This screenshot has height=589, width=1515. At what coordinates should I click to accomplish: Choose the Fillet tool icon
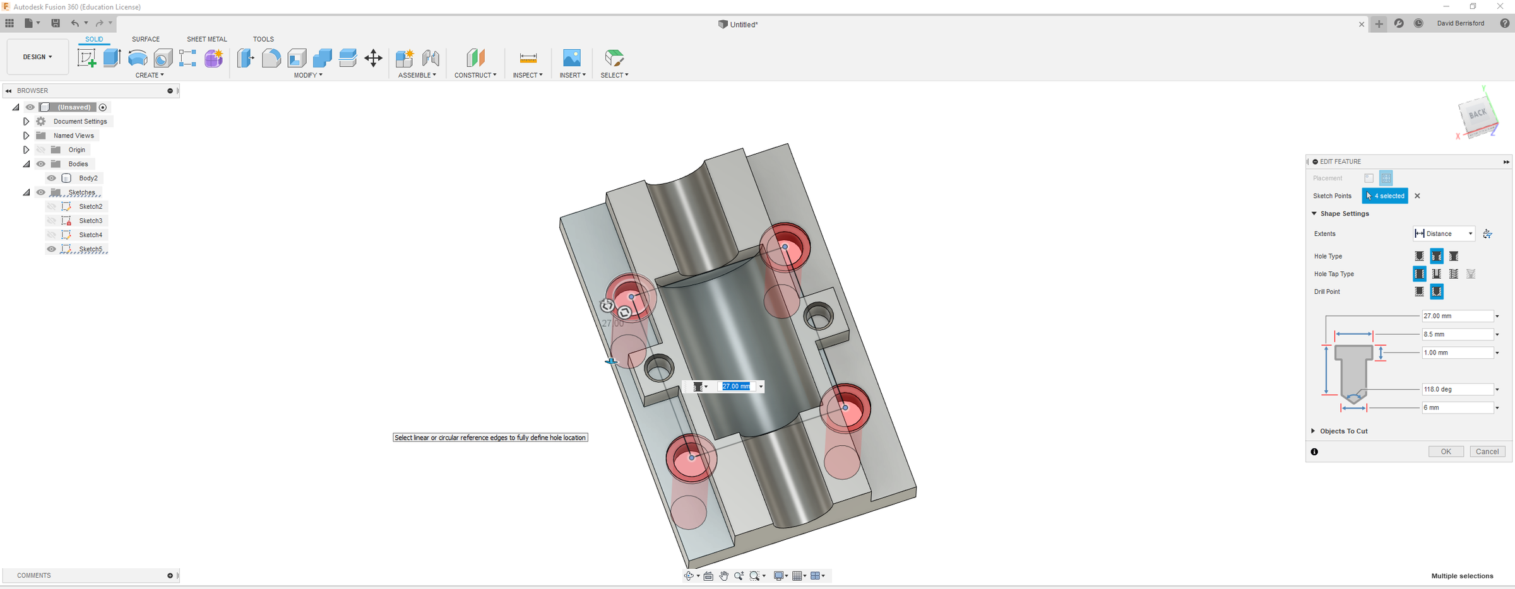pyautogui.click(x=271, y=58)
